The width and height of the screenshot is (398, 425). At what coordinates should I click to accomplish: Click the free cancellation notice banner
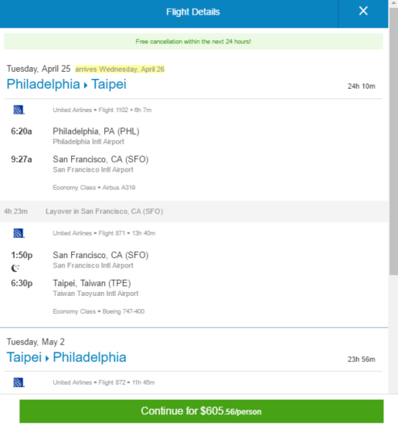click(193, 42)
